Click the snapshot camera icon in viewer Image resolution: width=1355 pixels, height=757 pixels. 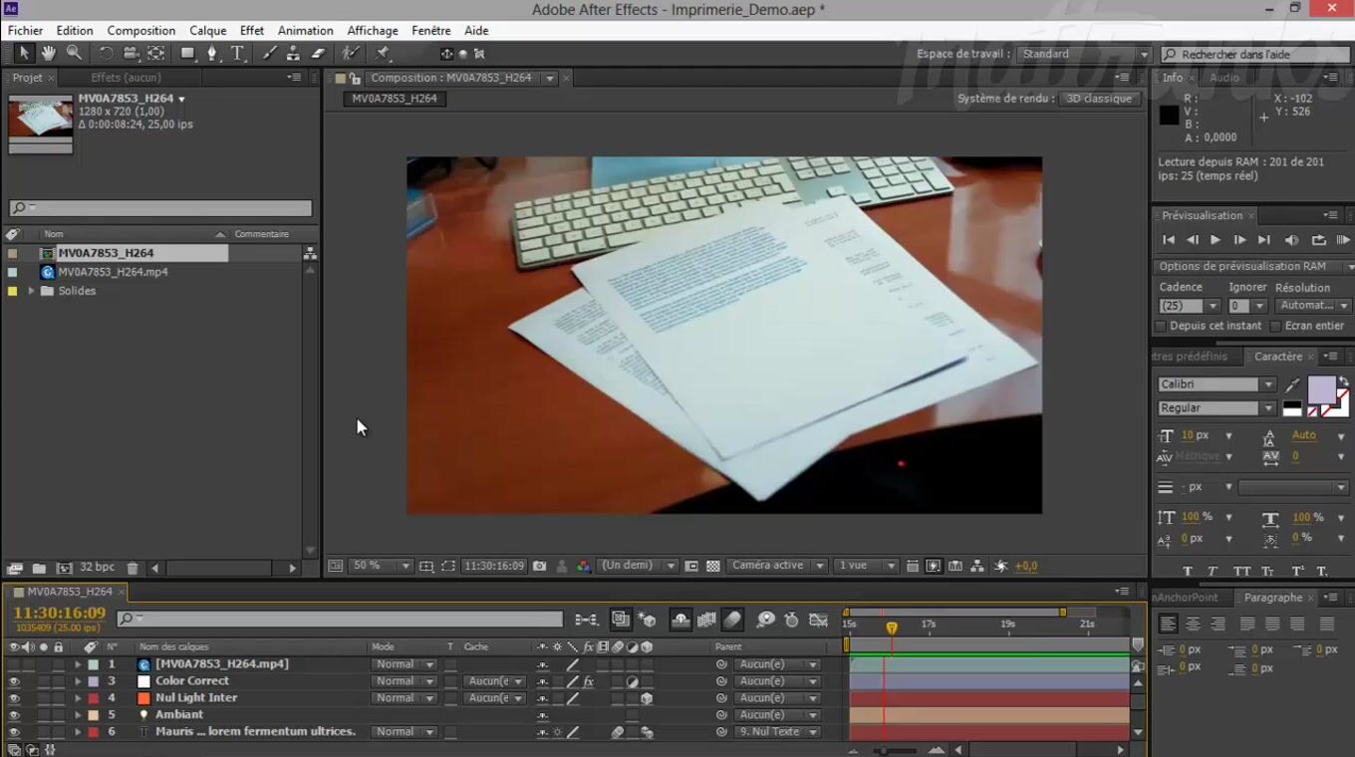(x=539, y=566)
